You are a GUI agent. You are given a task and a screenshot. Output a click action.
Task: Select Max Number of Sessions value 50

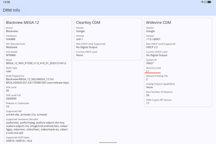coord(148,95)
